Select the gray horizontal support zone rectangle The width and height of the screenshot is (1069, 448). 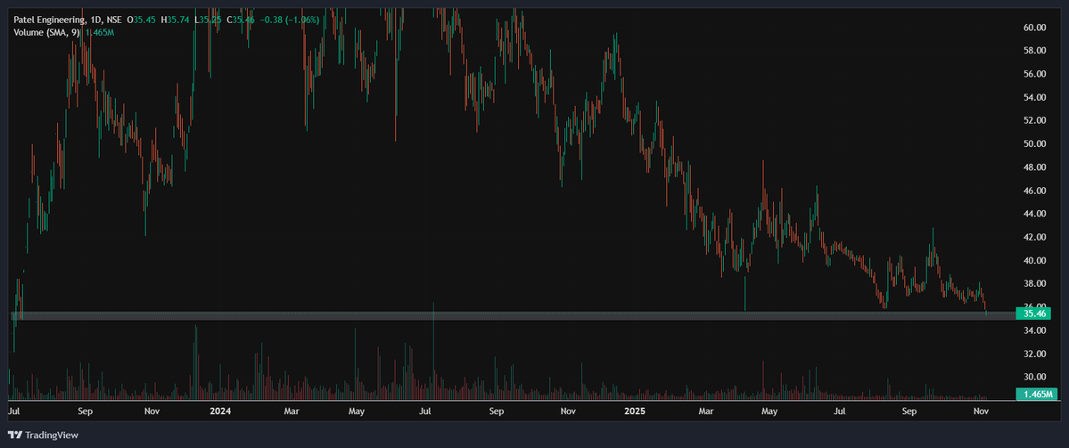(x=512, y=315)
